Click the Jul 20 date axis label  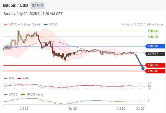tap(121, 108)
